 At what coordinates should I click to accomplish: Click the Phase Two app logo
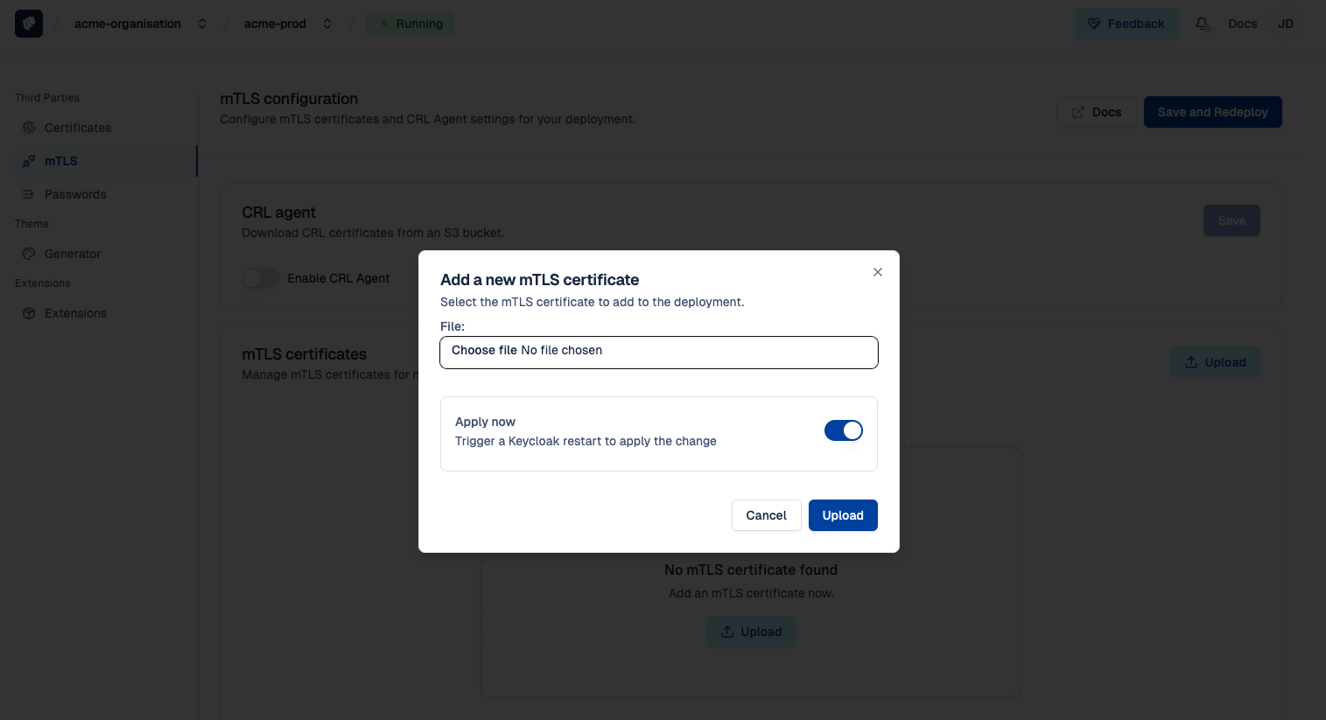point(29,23)
